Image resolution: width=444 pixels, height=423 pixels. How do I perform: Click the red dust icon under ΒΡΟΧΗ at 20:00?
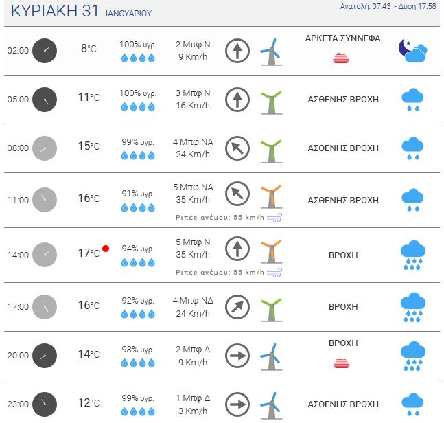coord(342,363)
